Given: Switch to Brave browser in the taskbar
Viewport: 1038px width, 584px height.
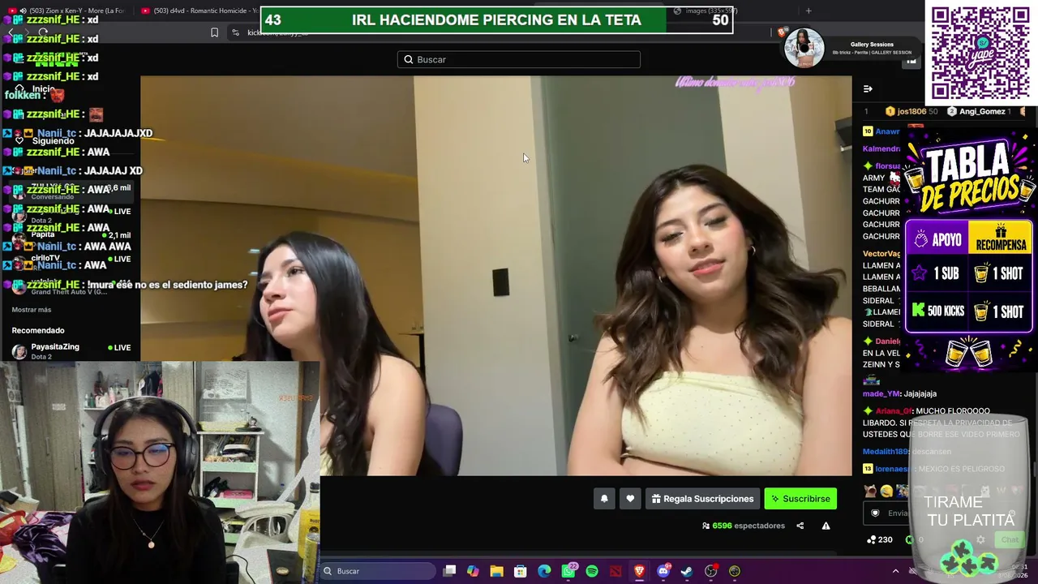Looking at the screenshot, I should tap(639, 571).
